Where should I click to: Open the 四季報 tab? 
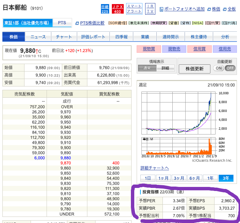pyautogui.click(x=121, y=37)
